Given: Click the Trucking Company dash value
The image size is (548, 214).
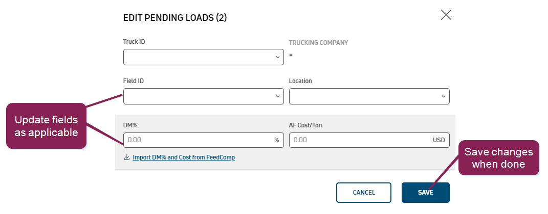Looking at the screenshot, I should pyautogui.click(x=291, y=55).
